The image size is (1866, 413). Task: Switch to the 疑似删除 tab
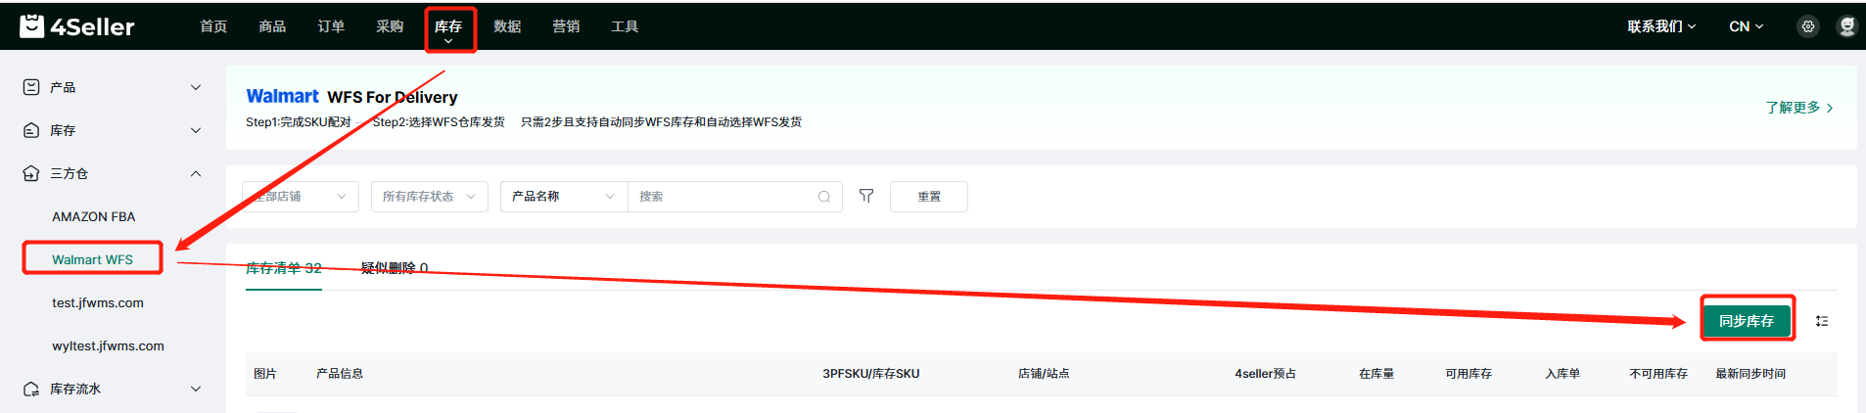[x=395, y=268]
